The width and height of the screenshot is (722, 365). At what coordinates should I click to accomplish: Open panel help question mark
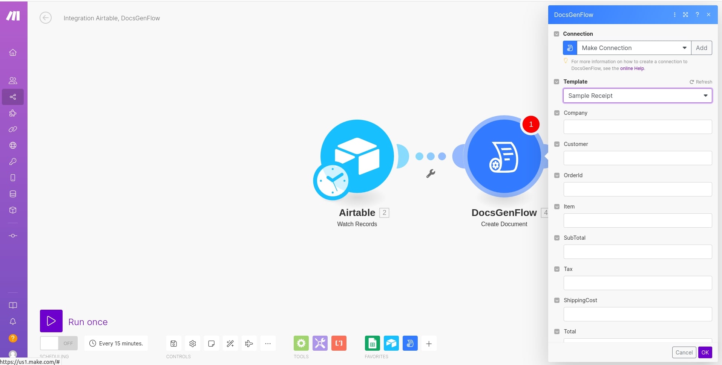point(697,15)
